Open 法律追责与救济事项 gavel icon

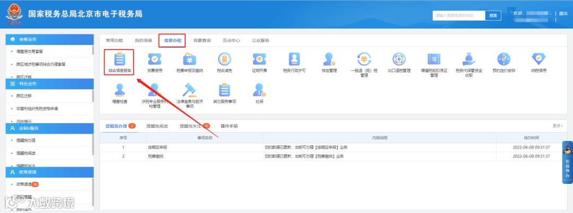[x=189, y=89]
